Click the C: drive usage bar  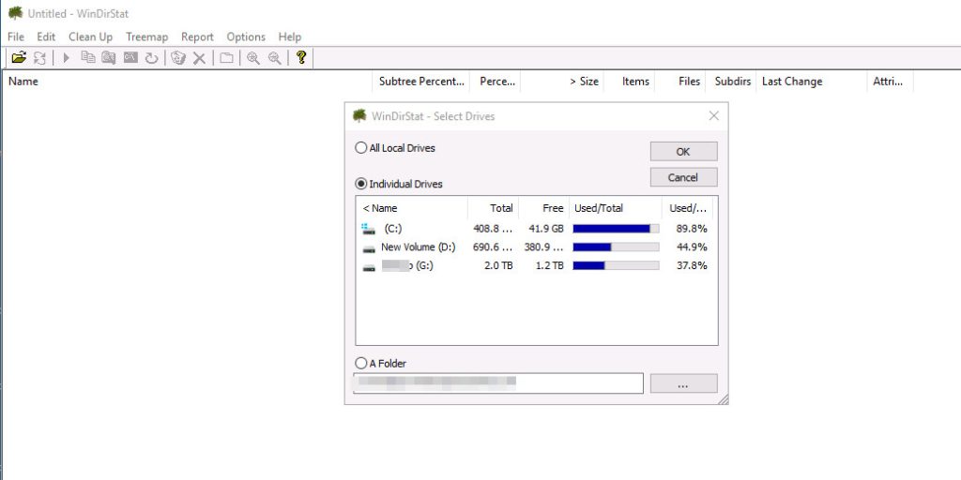pyautogui.click(x=616, y=228)
